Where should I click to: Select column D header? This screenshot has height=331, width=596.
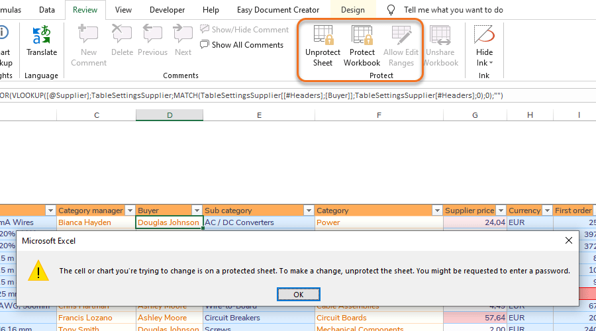[170, 115]
